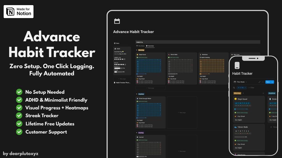This screenshot has width=282, height=158.
Task: Click the 10min Walk sneaker icon on the phone
Action: tap(235, 127)
